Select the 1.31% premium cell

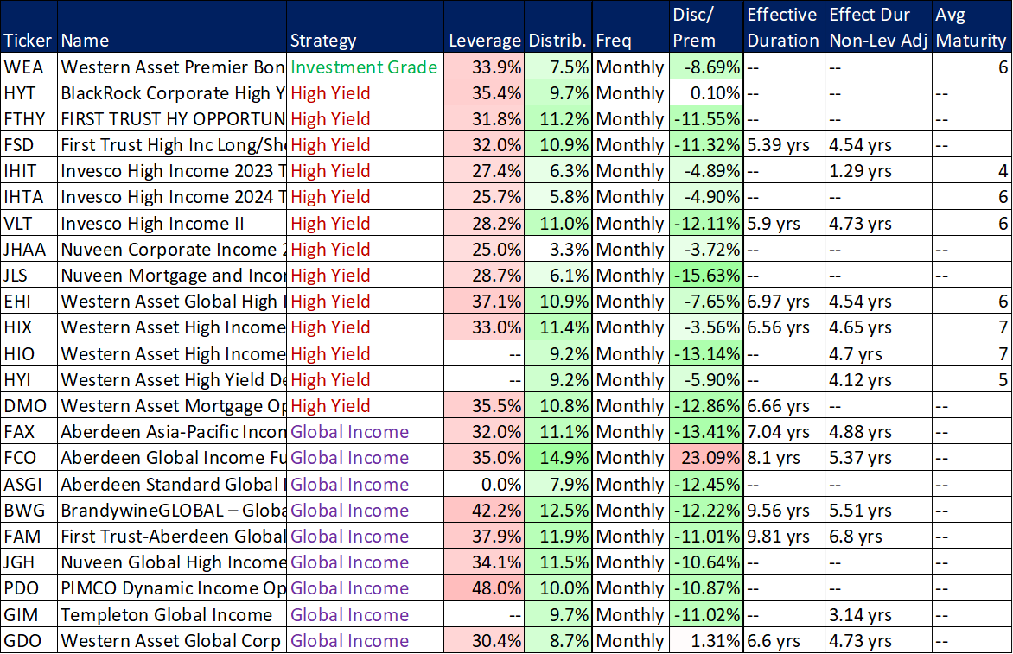click(706, 640)
